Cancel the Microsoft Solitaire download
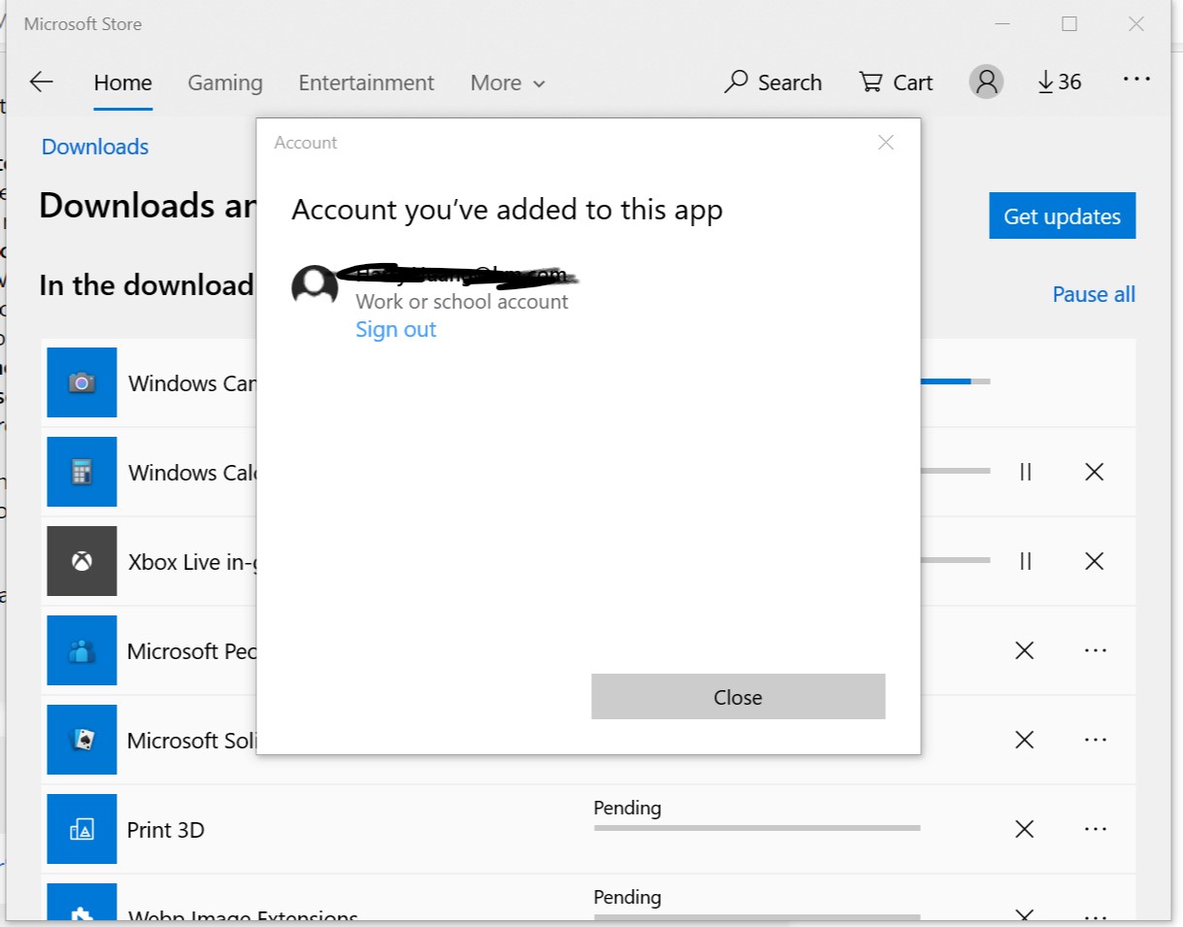The image size is (1183, 927). pyautogui.click(x=1024, y=740)
